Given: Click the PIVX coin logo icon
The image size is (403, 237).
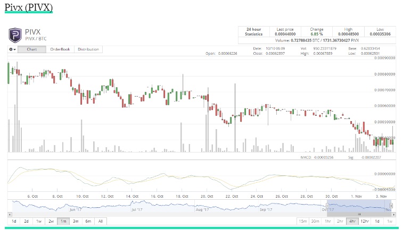Looking at the screenshot, I should 15,35.
